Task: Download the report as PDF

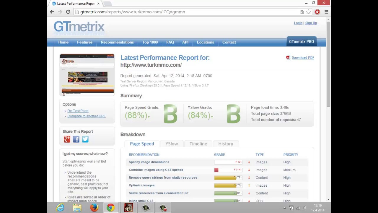Action: (x=303, y=58)
